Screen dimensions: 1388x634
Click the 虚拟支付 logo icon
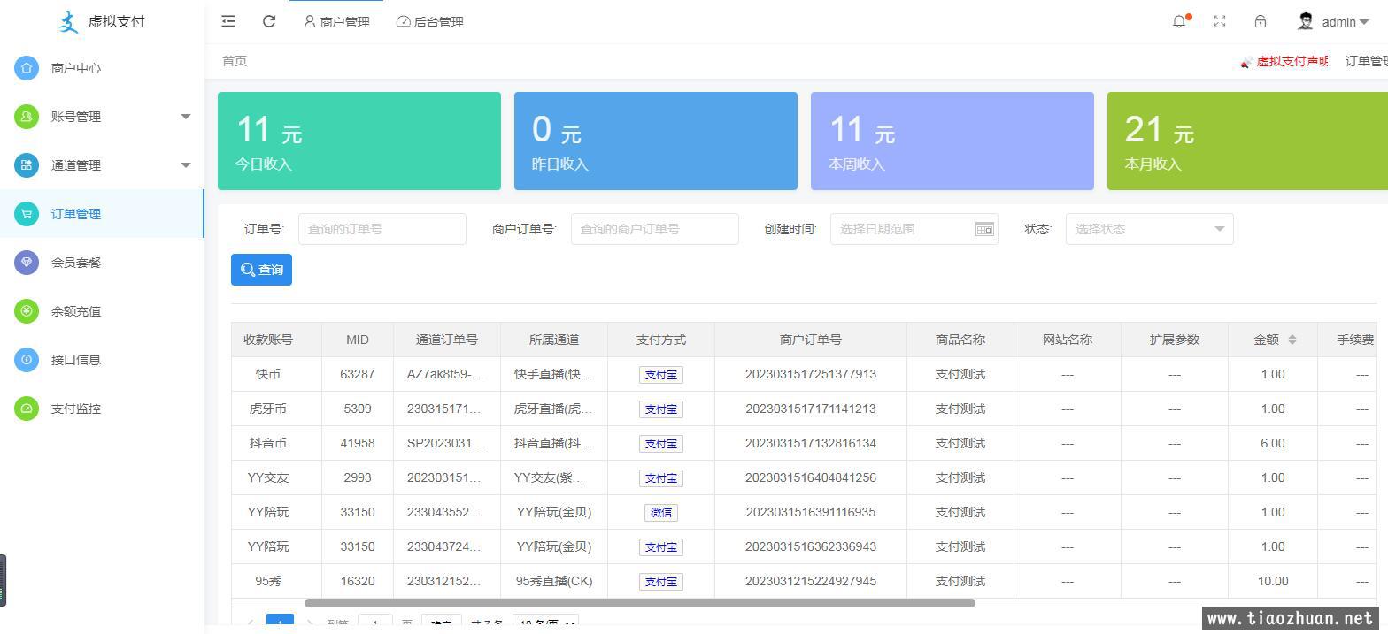click(x=69, y=22)
